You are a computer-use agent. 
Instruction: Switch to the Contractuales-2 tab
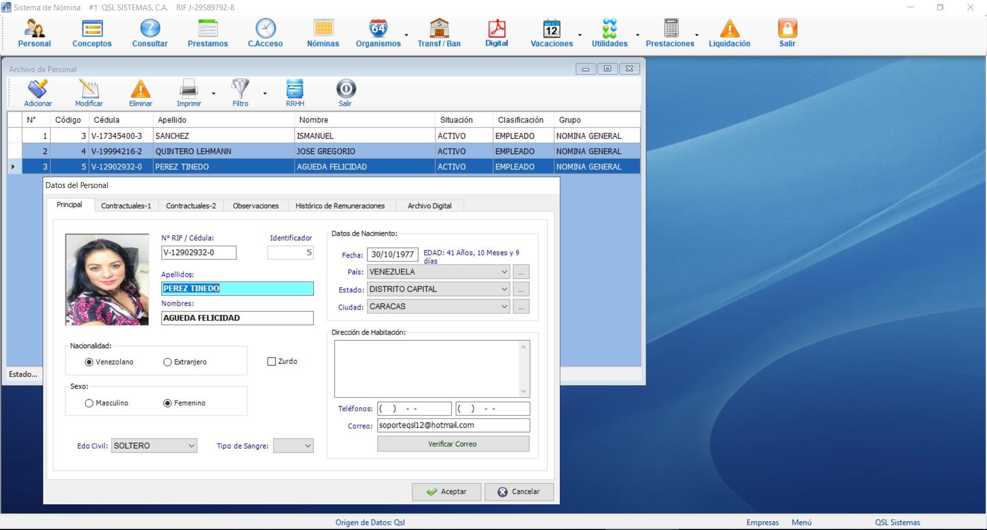(191, 206)
